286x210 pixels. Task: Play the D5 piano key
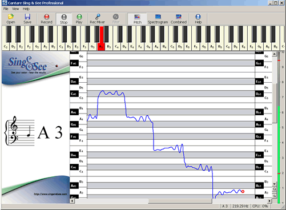pyautogui.click(x=180, y=47)
